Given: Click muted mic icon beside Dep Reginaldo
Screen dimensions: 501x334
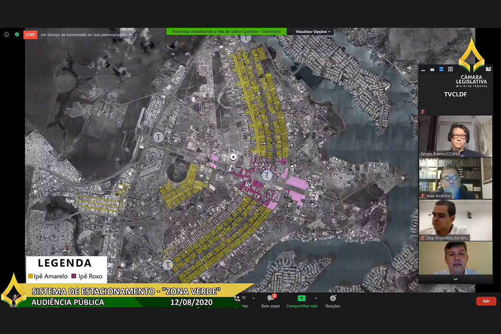Looking at the screenshot, I should tap(422, 238).
